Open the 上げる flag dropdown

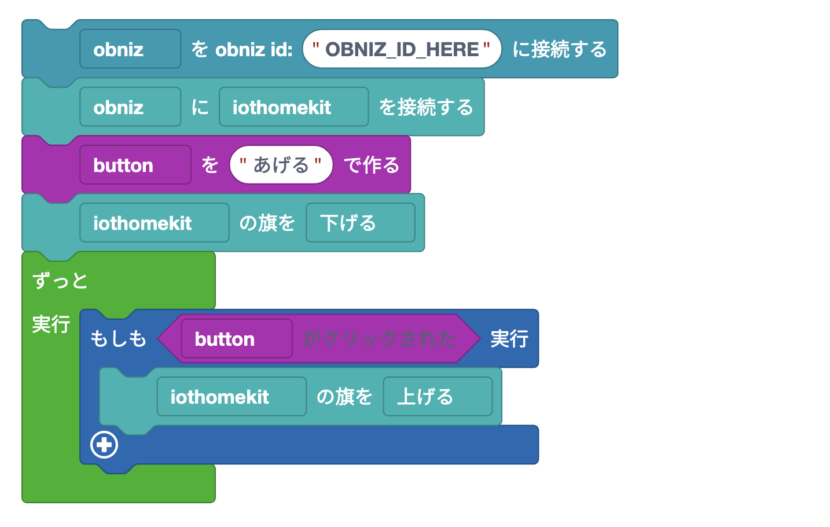click(437, 397)
